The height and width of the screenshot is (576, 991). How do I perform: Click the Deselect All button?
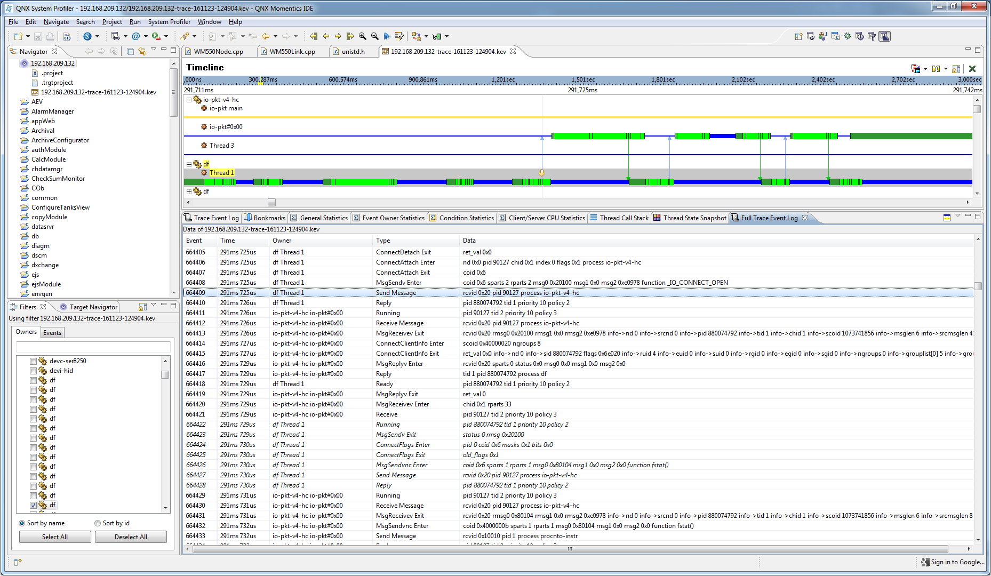(131, 537)
